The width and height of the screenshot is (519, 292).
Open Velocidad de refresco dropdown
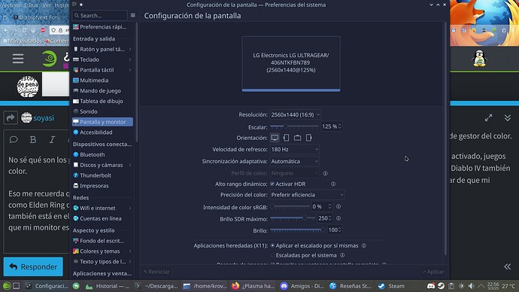[x=295, y=149]
